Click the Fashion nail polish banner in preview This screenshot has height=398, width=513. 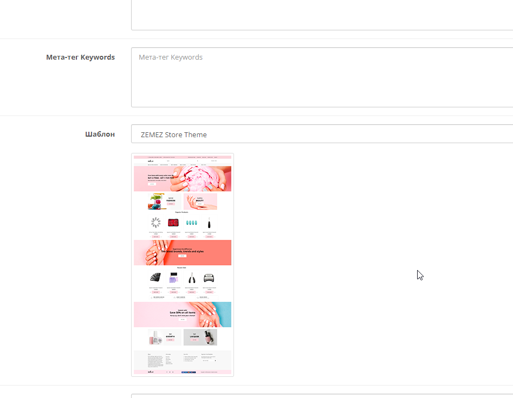161,201
